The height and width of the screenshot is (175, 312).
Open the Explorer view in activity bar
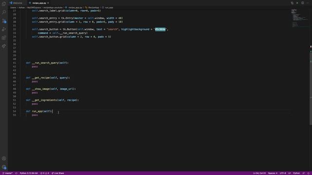4,4
